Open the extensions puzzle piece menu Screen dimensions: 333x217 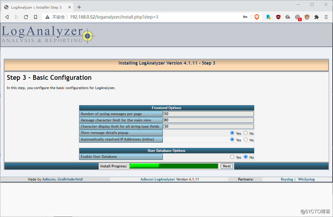click(x=317, y=17)
